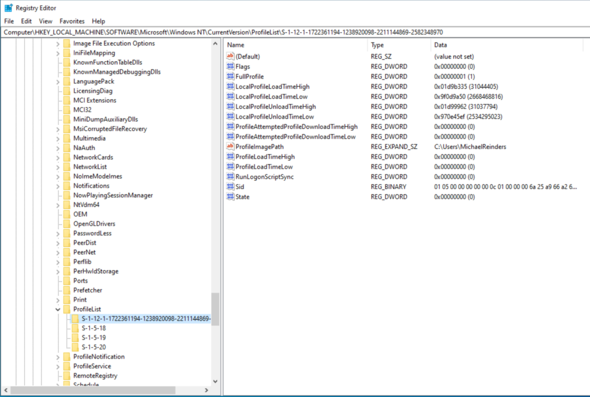Viewport: 590px width, 397px height.
Task: Select the PasswordLess tree key
Action: [x=92, y=233]
